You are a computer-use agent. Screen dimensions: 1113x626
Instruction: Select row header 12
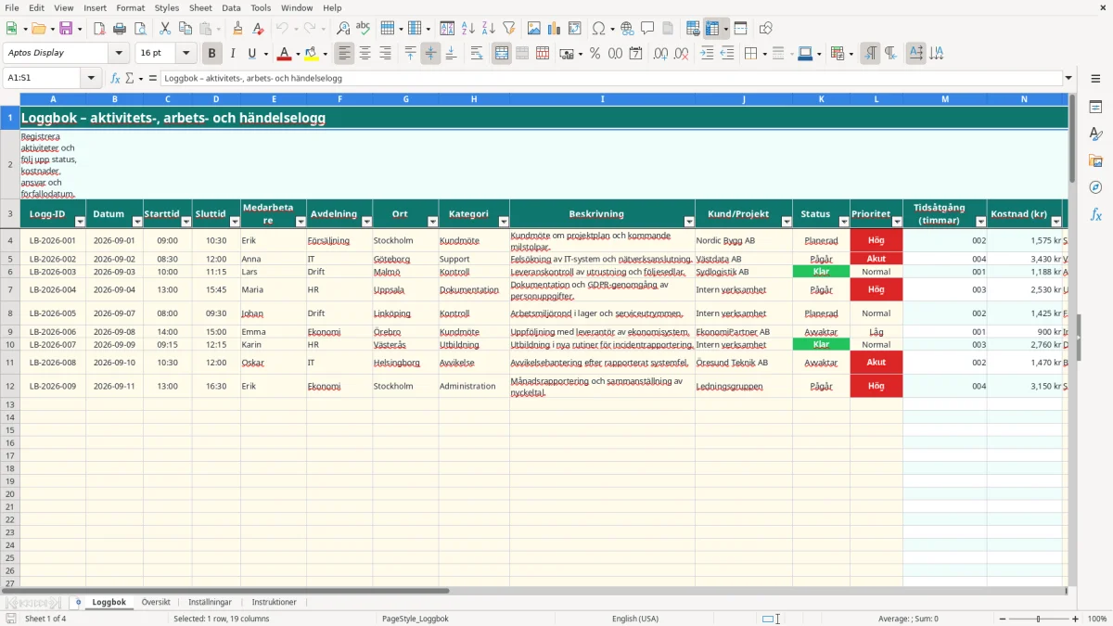[10, 386]
